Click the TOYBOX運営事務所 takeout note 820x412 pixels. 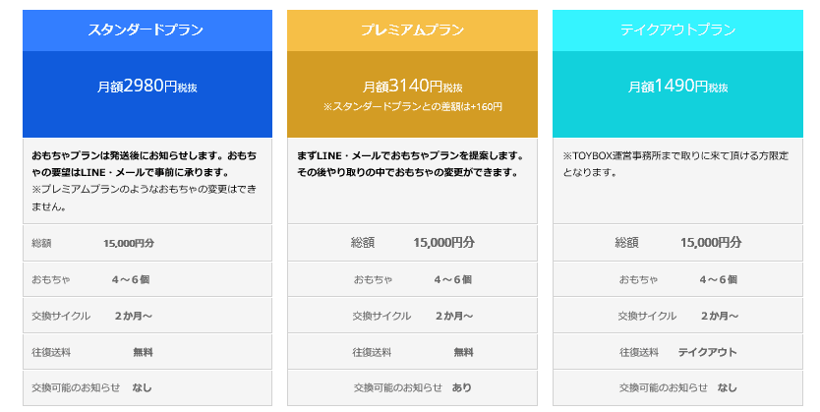[677, 164]
